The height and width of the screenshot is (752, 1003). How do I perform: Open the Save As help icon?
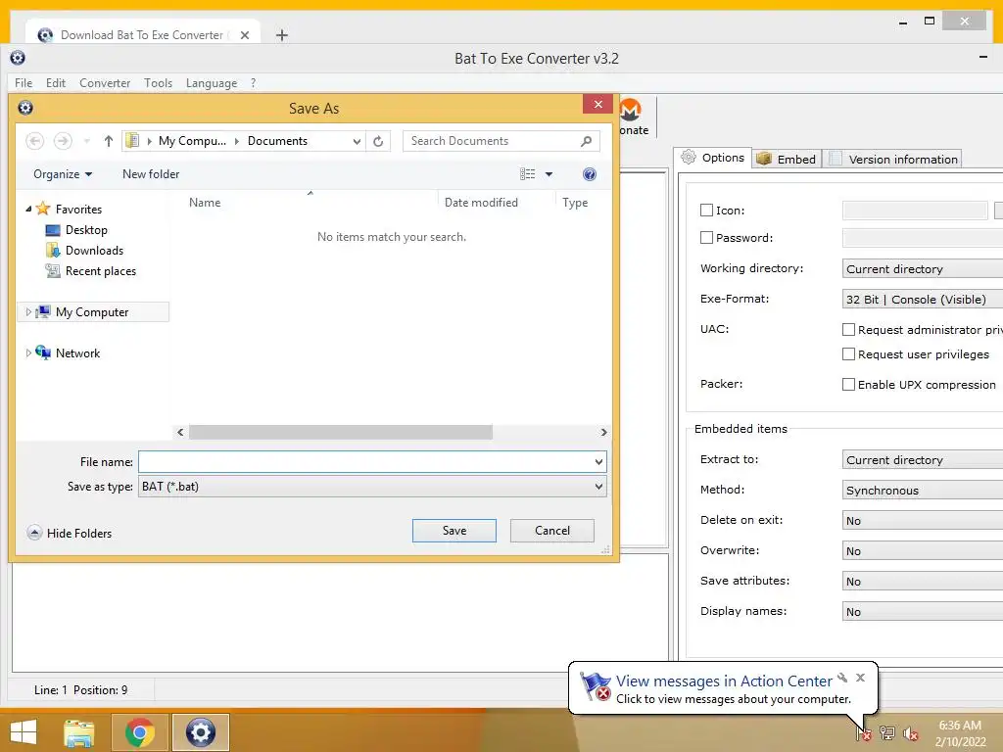point(589,174)
